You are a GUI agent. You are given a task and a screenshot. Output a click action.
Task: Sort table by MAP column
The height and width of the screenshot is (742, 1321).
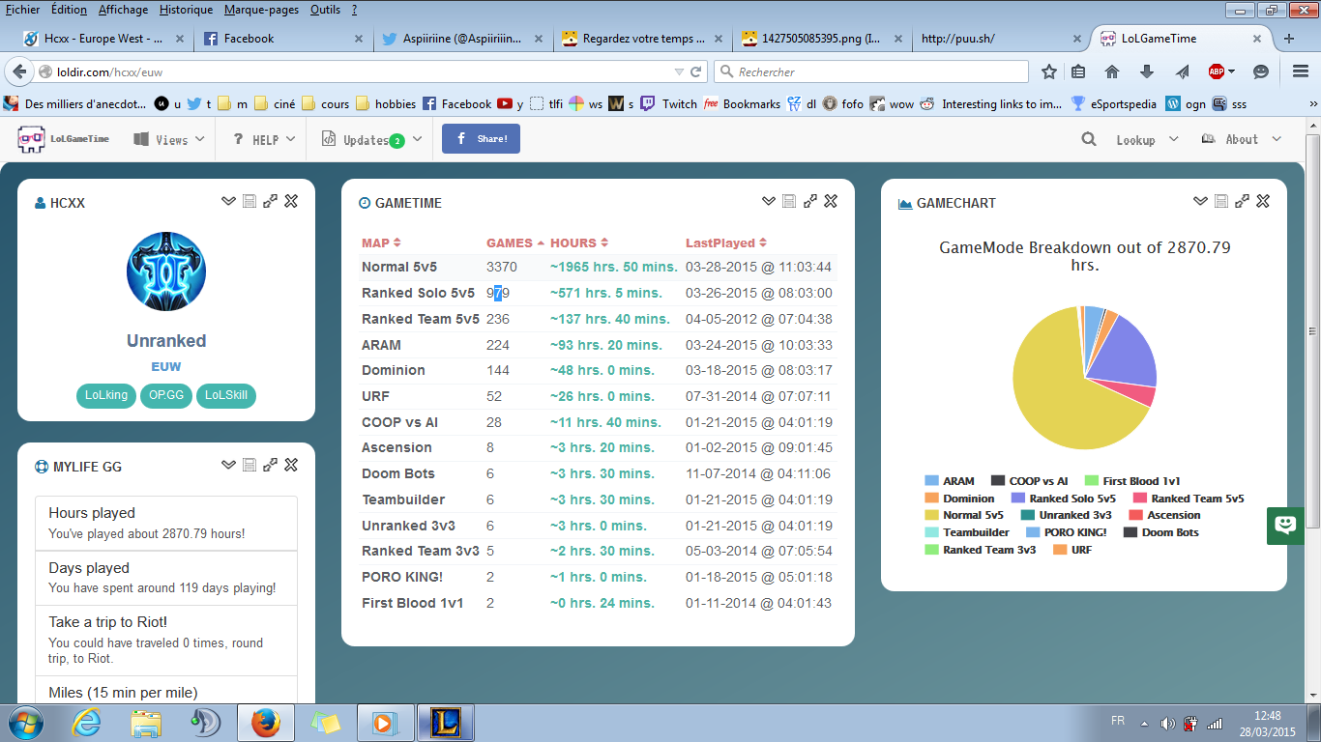click(x=381, y=243)
